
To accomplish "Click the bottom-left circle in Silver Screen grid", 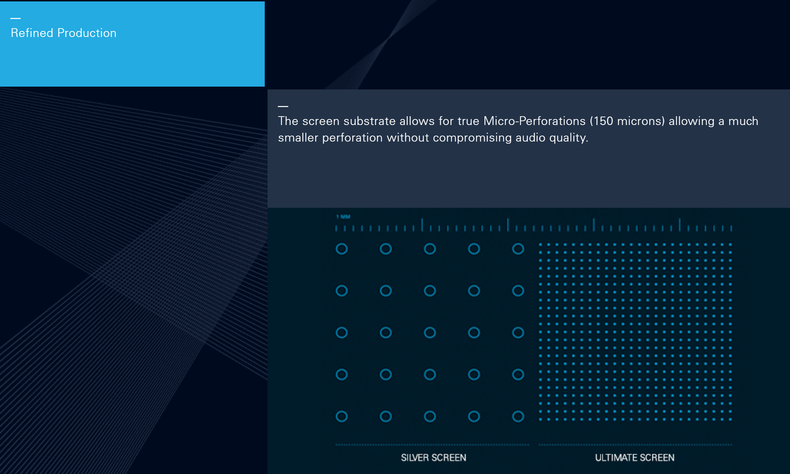I will (x=341, y=416).
